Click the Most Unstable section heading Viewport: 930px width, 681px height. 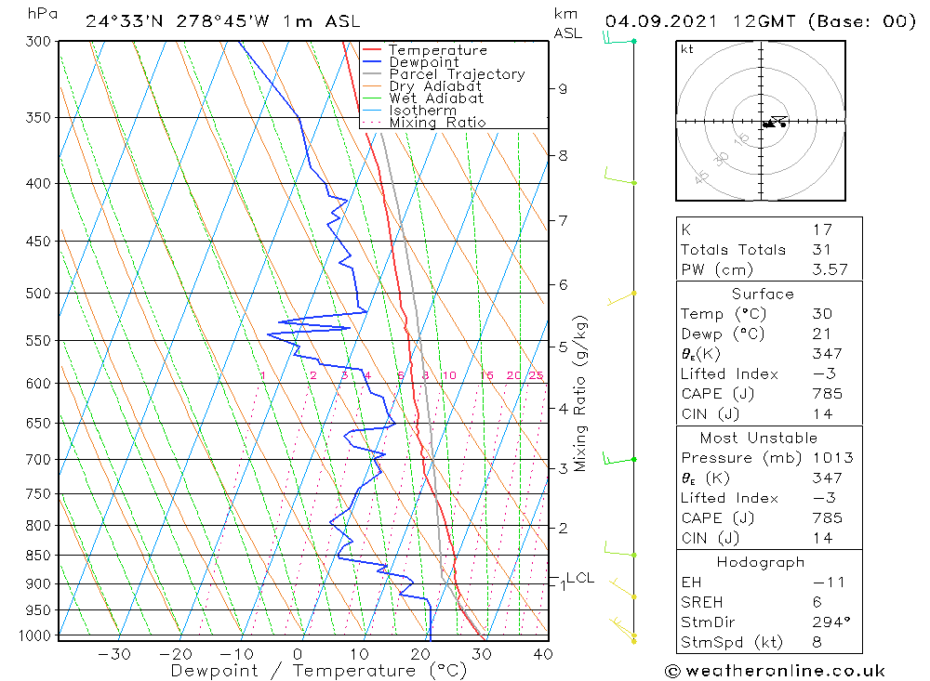point(759,438)
